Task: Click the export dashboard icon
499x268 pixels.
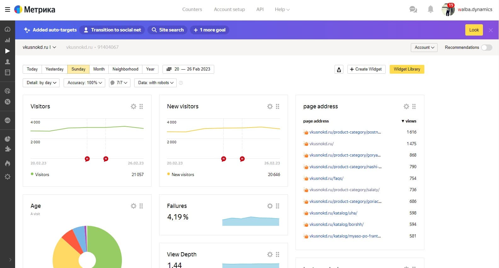Action: 339,69
